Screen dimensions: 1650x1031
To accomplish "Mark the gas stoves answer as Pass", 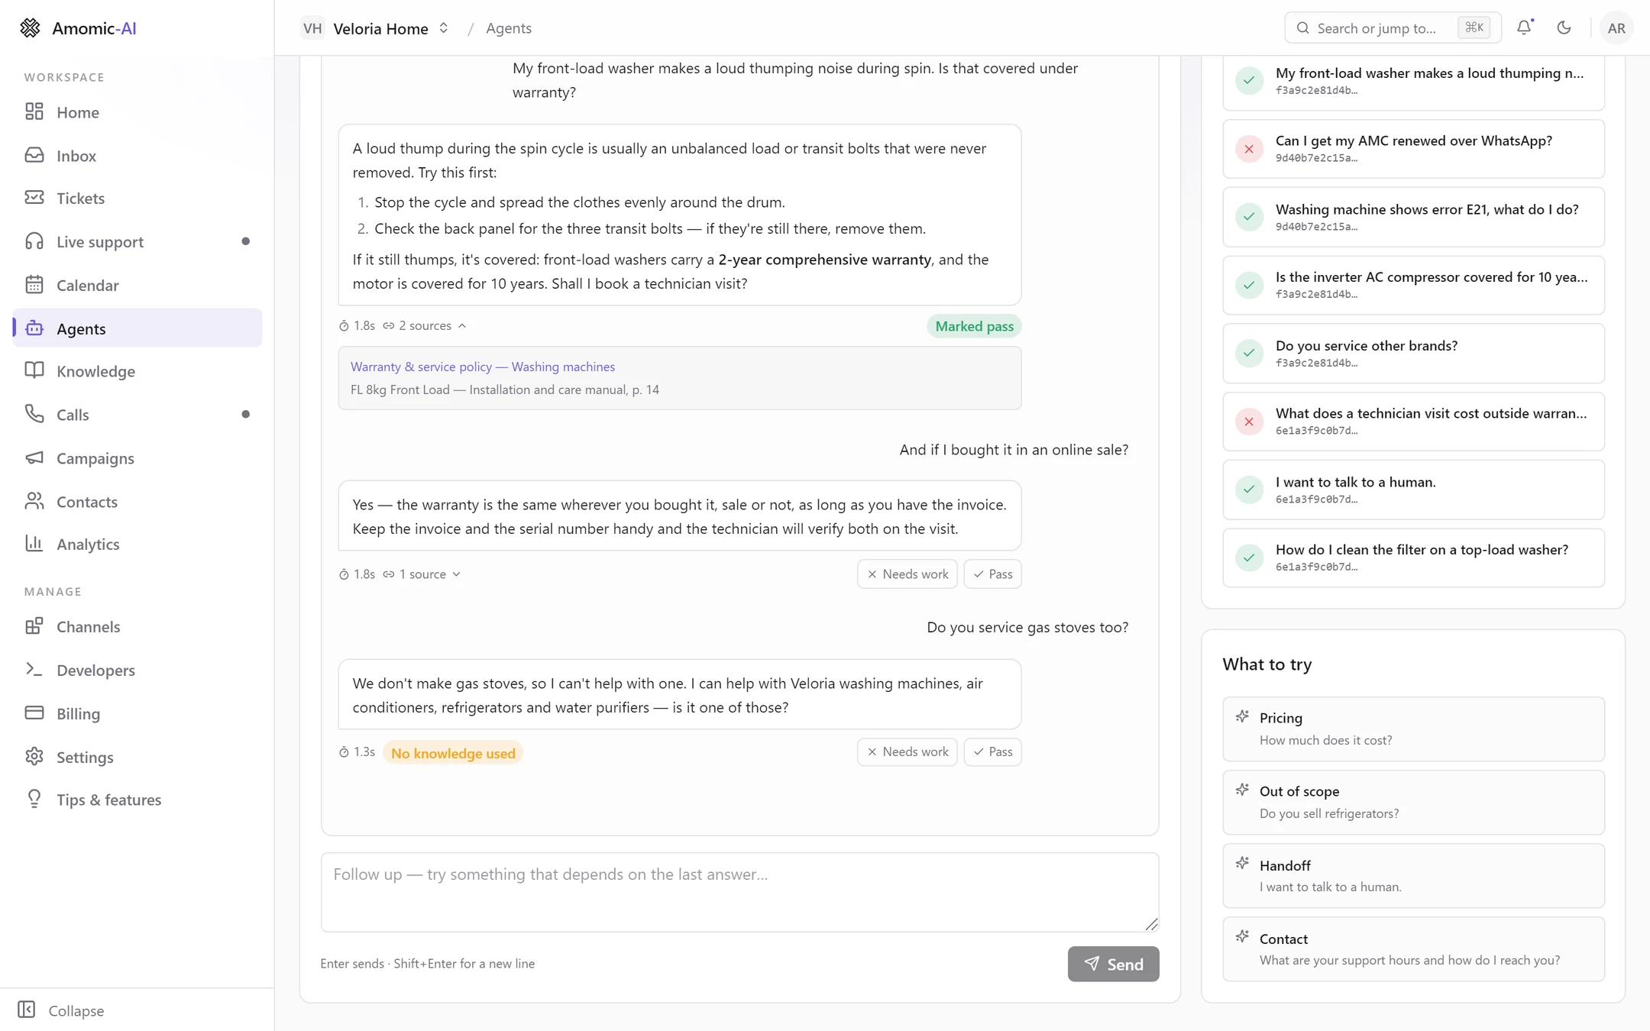I will (x=992, y=752).
